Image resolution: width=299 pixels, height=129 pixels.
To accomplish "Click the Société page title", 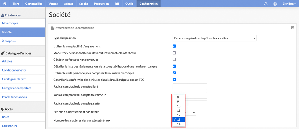I will [x=60, y=15].
